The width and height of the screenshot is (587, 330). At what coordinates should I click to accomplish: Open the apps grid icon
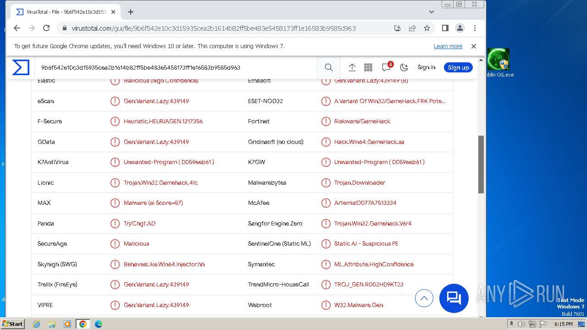[368, 67]
